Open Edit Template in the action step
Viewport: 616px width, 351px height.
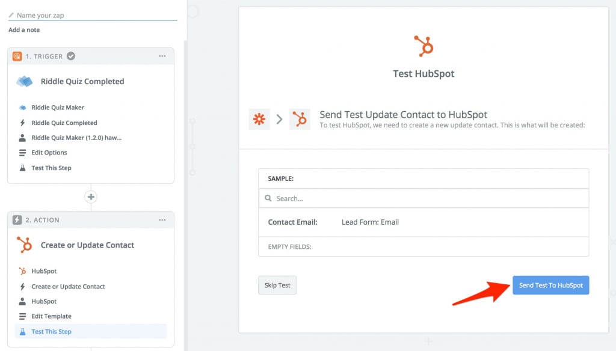point(91,317)
